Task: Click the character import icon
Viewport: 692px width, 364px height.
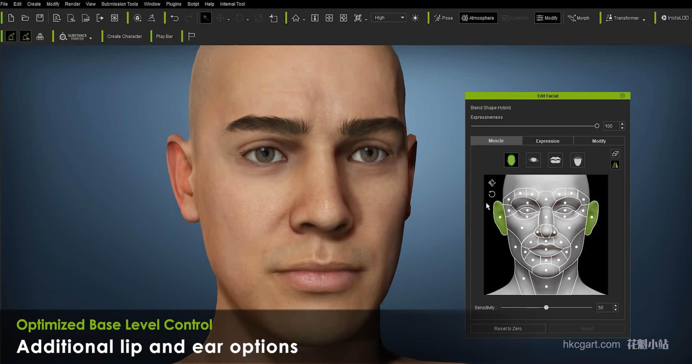Action: point(57,18)
